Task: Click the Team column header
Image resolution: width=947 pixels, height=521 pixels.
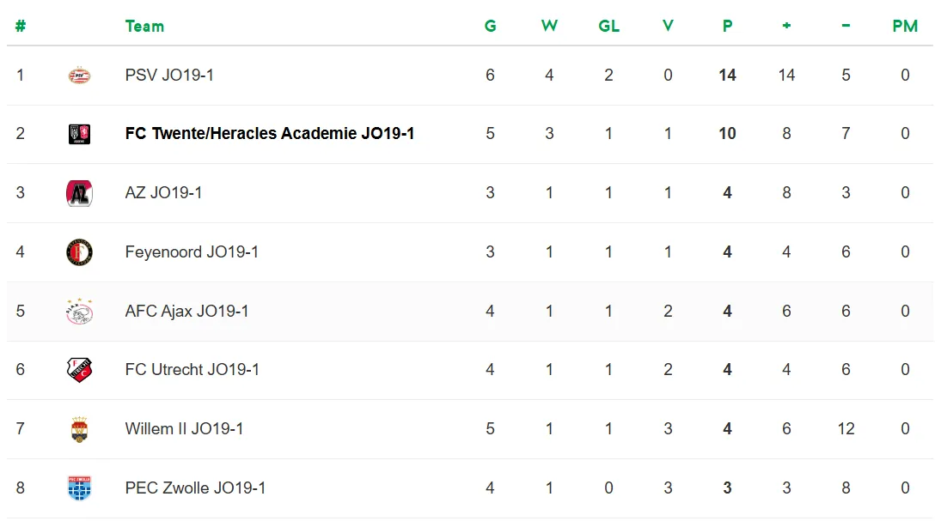Action: tap(144, 26)
